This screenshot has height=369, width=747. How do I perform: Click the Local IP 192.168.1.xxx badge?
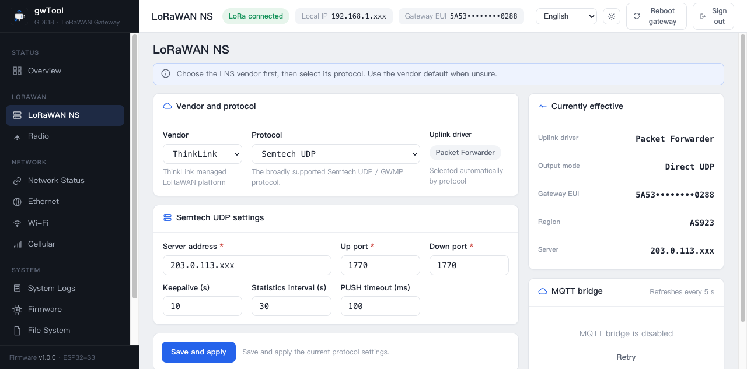(344, 16)
